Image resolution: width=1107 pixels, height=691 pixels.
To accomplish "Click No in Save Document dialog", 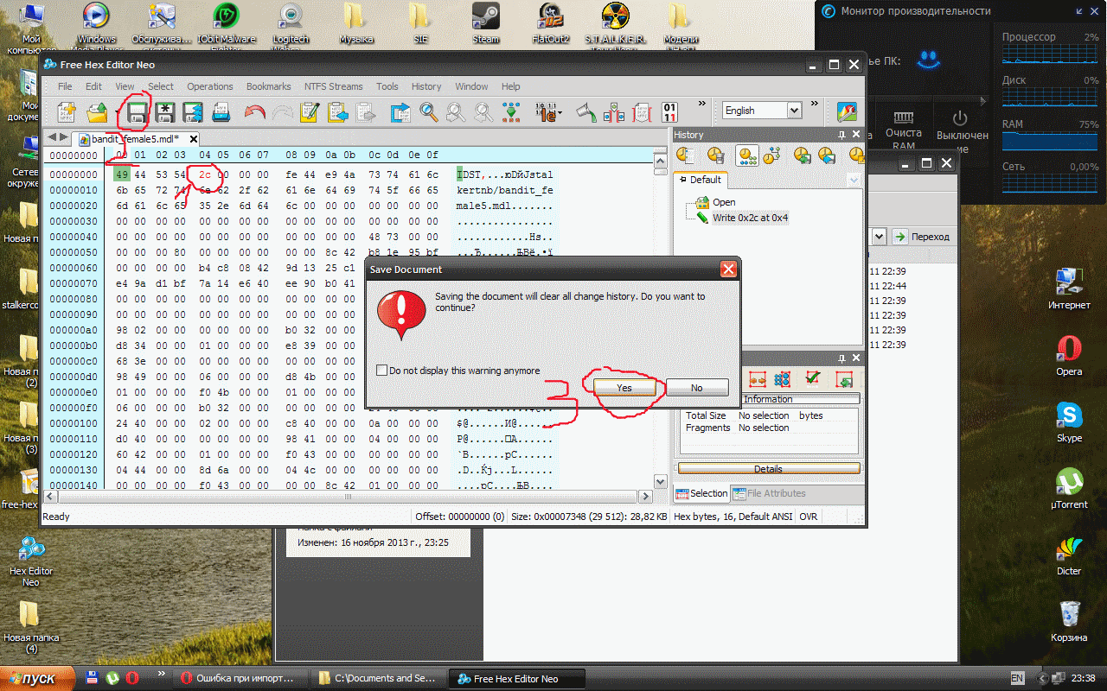I will tap(697, 388).
